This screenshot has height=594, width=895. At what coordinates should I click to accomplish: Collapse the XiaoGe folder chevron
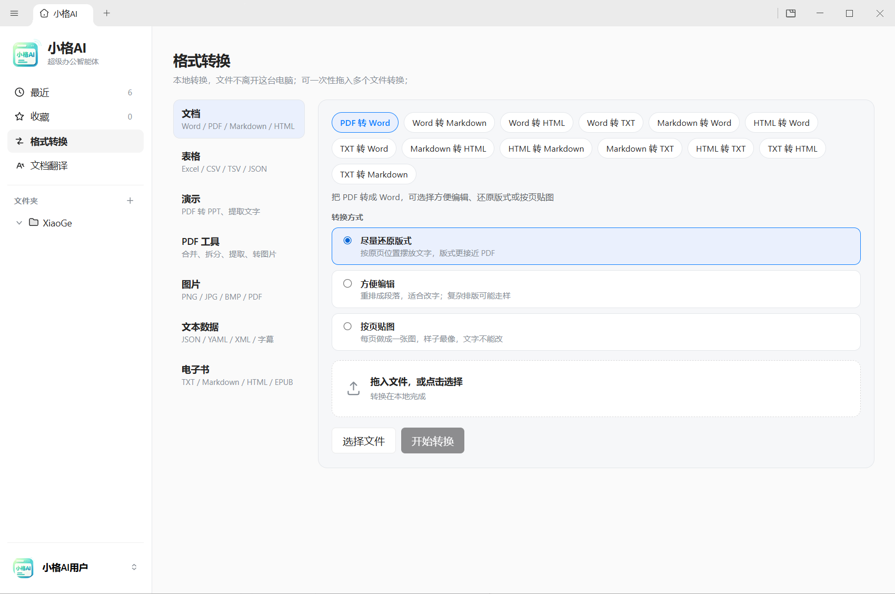pos(19,223)
